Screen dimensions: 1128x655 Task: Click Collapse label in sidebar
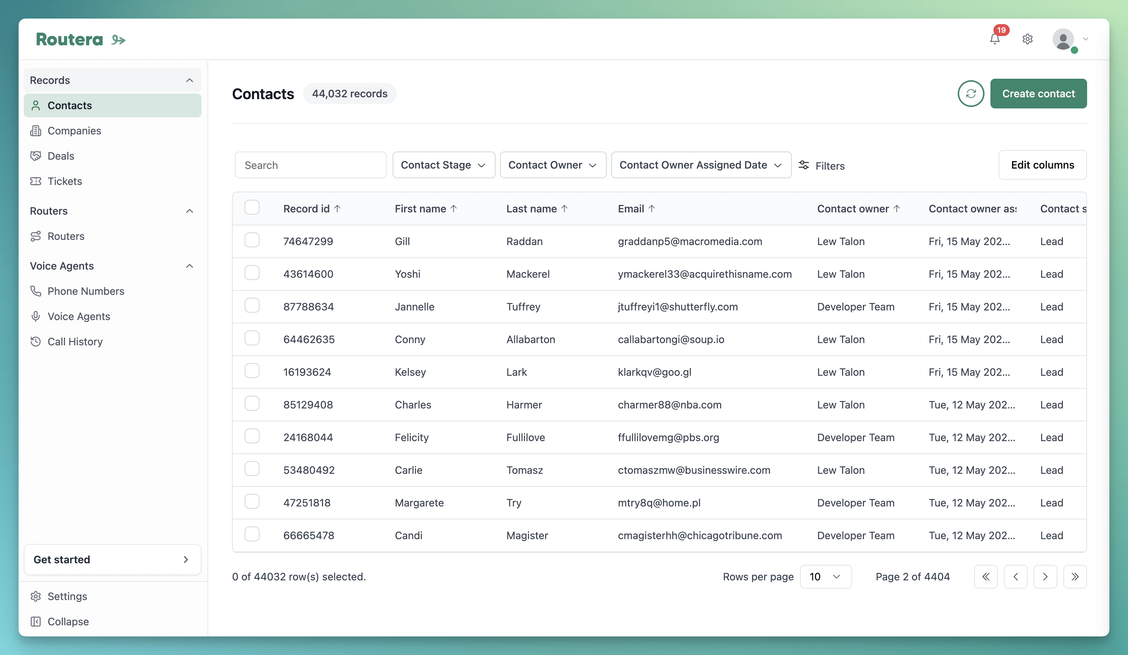pos(68,622)
